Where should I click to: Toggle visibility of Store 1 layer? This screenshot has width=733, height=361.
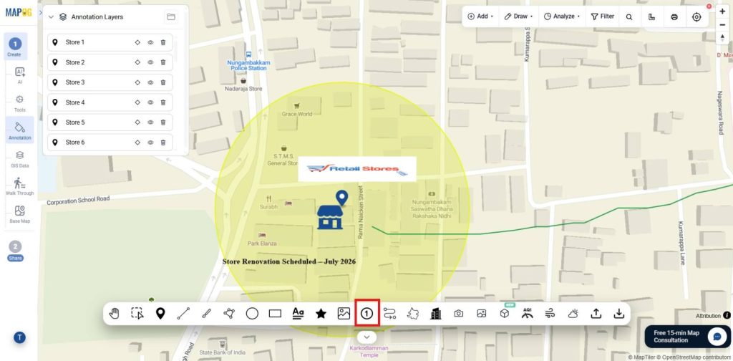coord(150,42)
